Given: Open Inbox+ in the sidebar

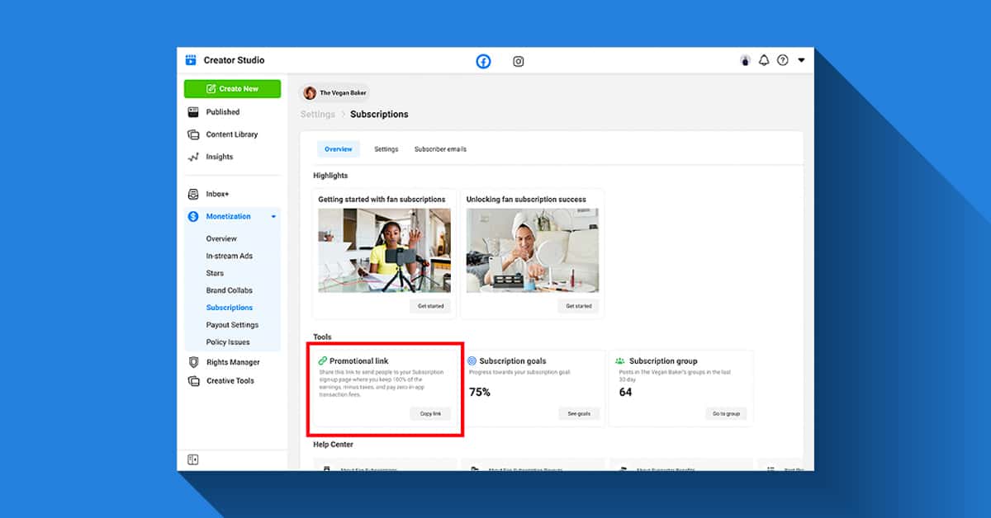Looking at the screenshot, I should click(x=217, y=194).
